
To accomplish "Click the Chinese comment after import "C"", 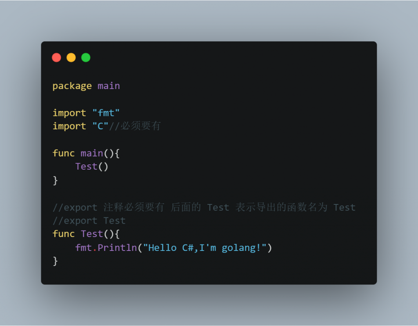I will 135,126.
